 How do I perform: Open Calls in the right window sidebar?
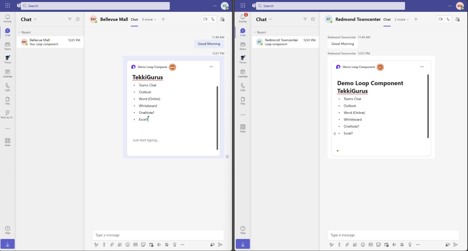(x=243, y=87)
